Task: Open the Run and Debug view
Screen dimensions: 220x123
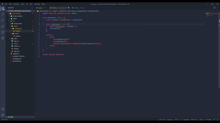Action: pyautogui.click(x=3, y=26)
